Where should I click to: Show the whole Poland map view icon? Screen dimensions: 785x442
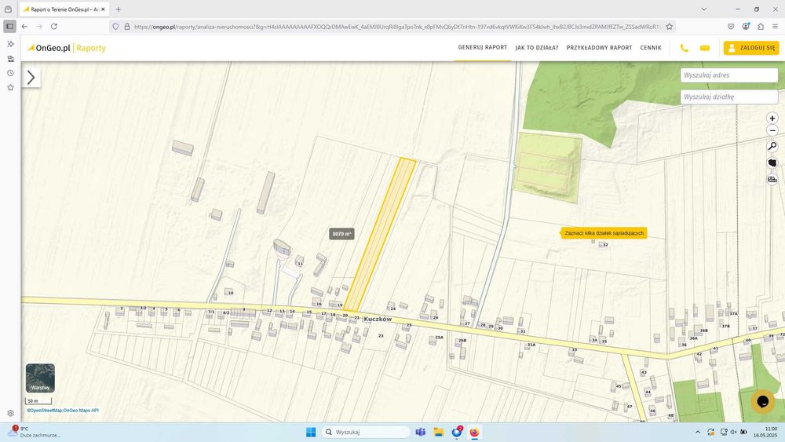click(772, 163)
